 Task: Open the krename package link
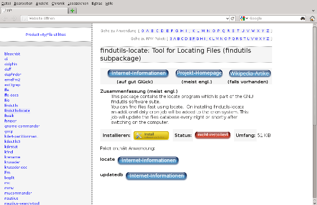pyautogui.click(x=12, y=157)
